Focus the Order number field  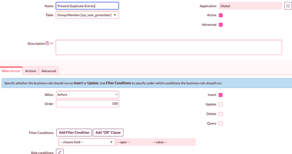(x=87, y=104)
